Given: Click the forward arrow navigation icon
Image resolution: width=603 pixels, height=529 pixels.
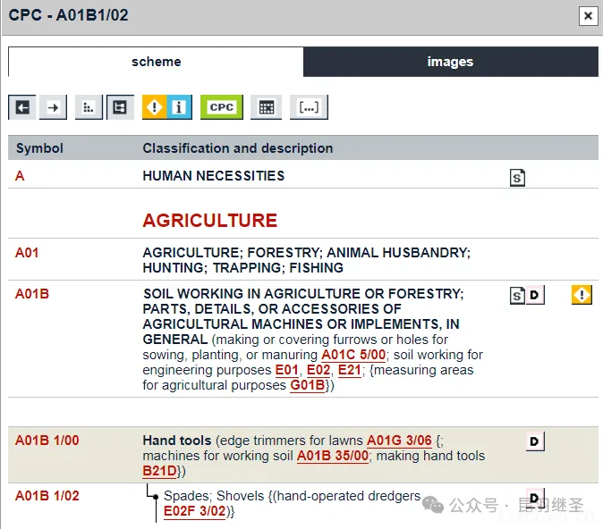Looking at the screenshot, I should point(54,107).
